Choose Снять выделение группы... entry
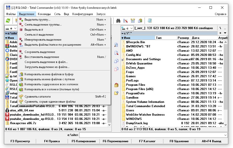 (x=64, y=25)
